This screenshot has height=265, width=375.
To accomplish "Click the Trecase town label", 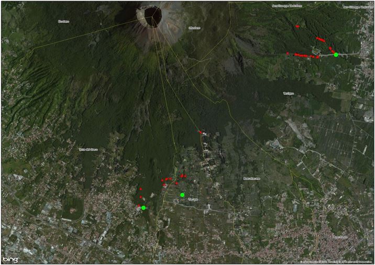I will [x=193, y=199].
